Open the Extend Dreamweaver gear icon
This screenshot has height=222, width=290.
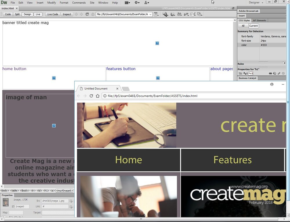[137, 3]
